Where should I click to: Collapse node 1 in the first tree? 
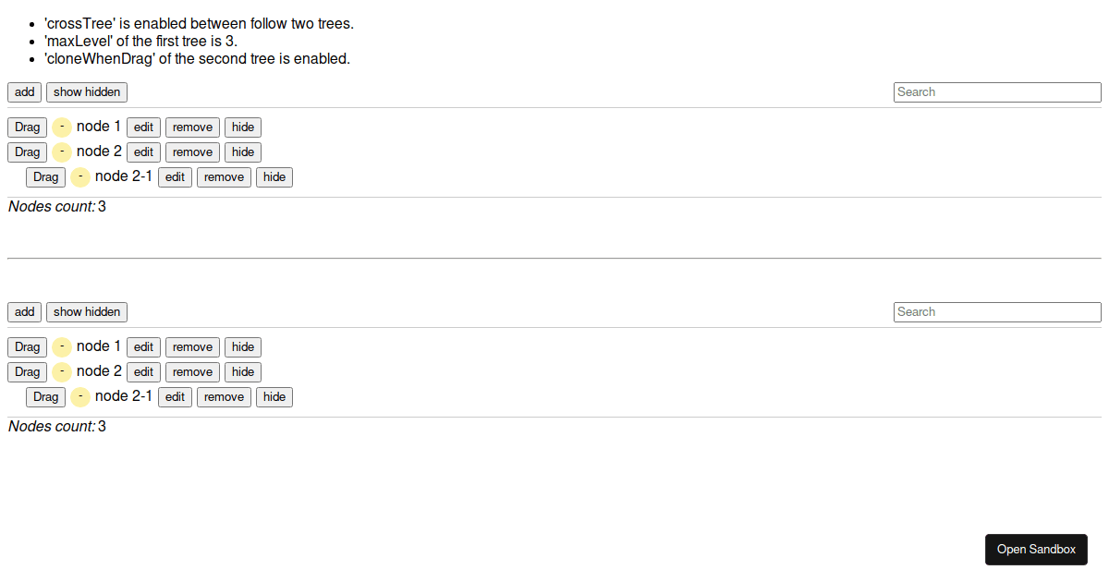[x=62, y=127]
